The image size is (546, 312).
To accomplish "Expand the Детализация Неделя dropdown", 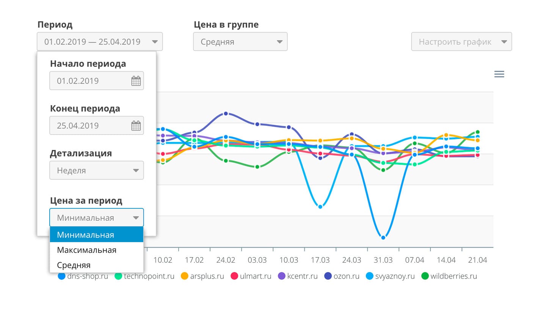I will click(97, 170).
